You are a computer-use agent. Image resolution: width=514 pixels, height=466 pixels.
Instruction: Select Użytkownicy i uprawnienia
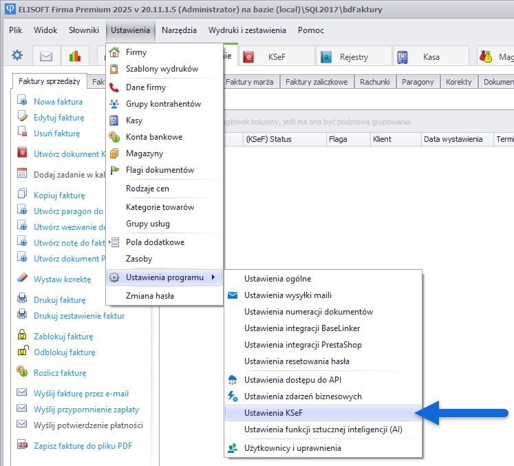292,448
